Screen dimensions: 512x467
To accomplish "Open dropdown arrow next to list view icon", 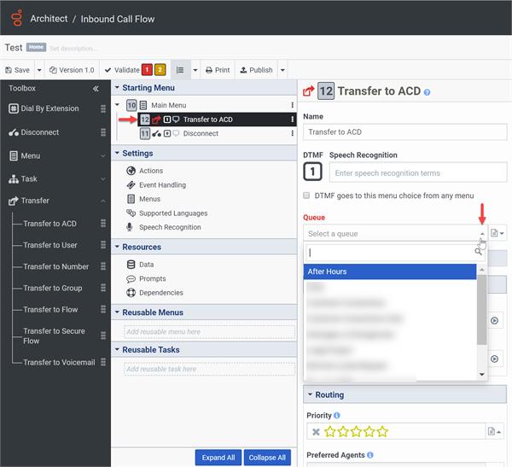I will tap(195, 70).
